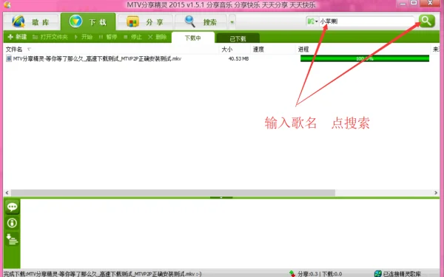Click the 分享:0.3 | 下载:0.0 status
The image size is (444, 277).
pos(320,273)
